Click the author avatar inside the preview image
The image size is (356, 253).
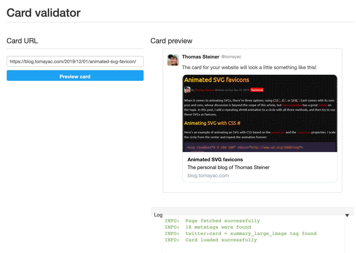187,90
